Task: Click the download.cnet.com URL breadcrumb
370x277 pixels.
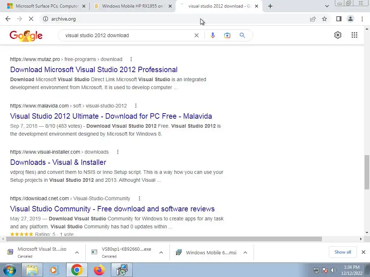Action: [70, 198]
